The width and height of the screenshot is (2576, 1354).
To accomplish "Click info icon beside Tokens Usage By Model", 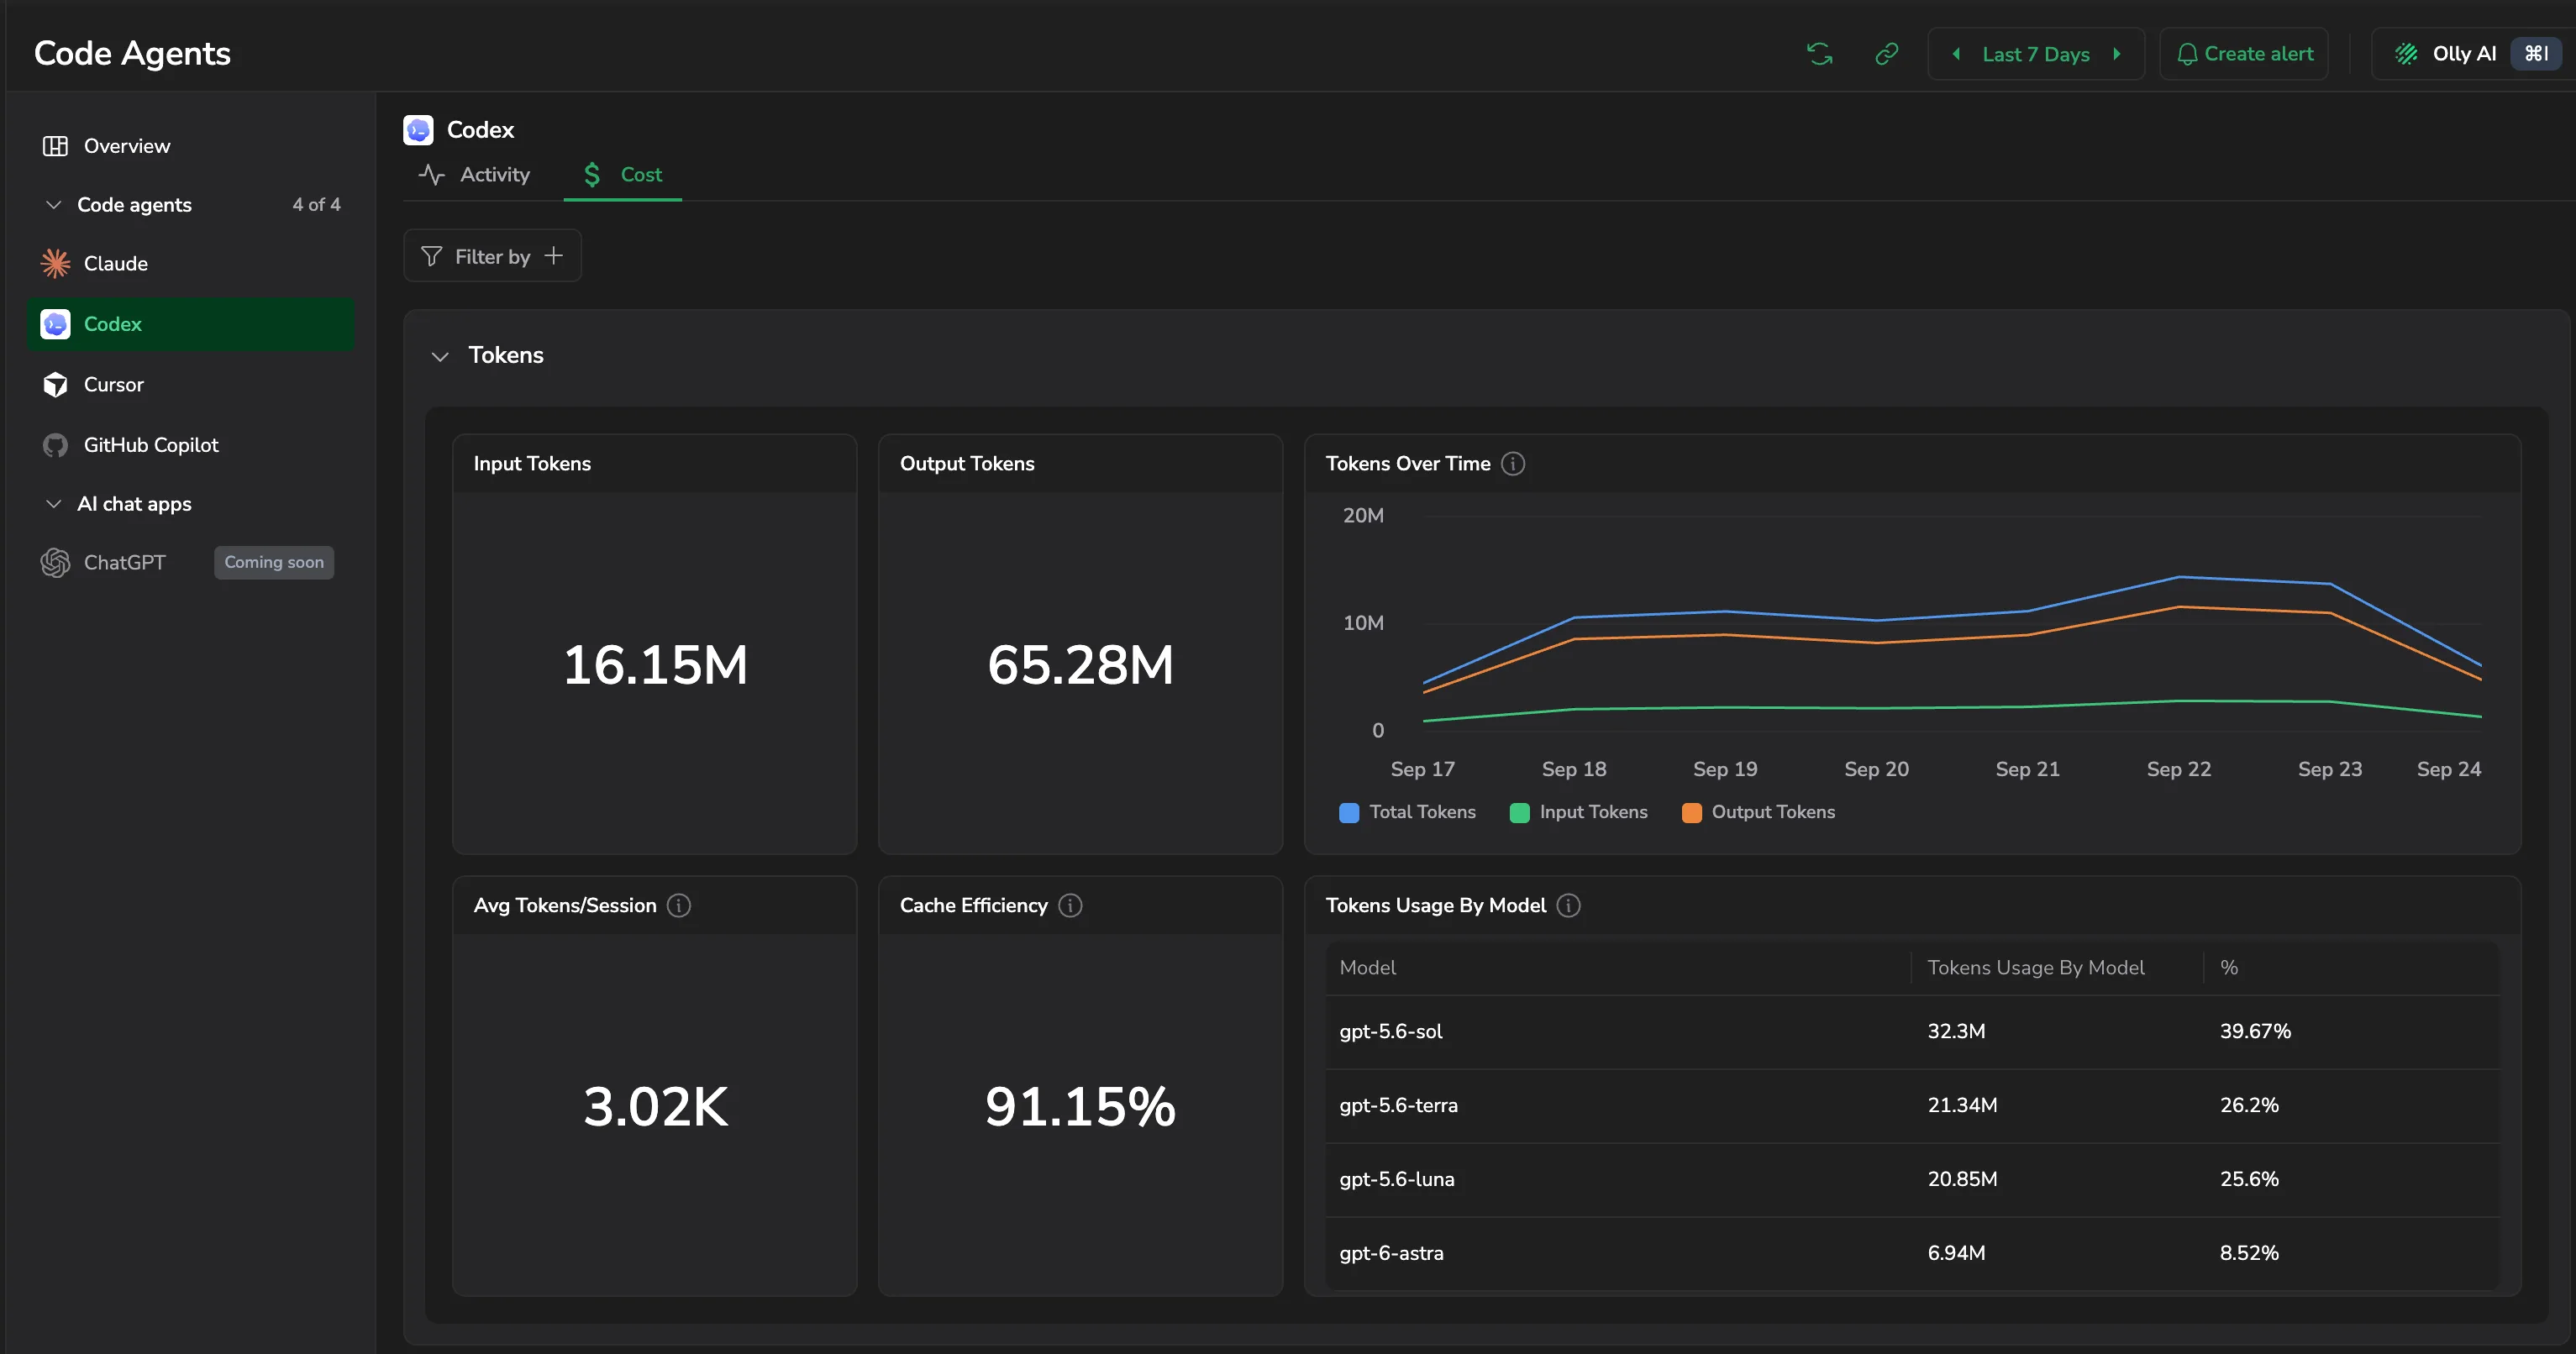I will [1569, 906].
